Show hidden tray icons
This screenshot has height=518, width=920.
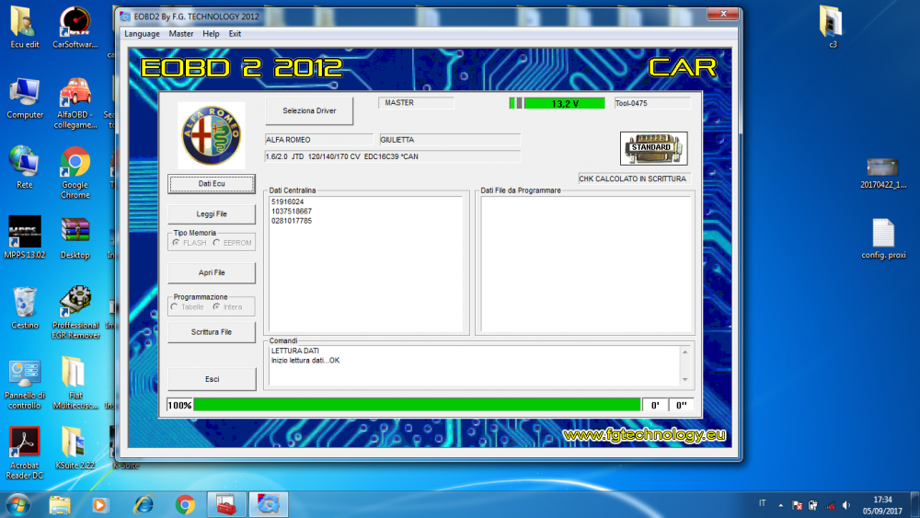(781, 505)
